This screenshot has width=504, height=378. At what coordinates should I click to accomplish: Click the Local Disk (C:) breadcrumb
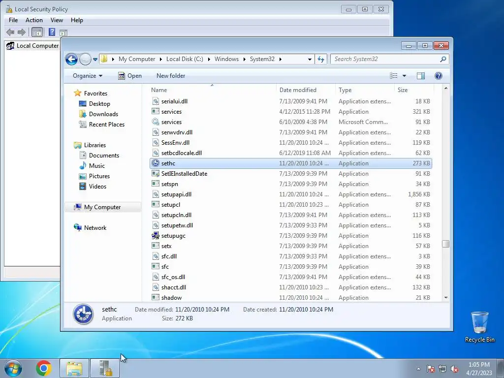tap(185, 59)
